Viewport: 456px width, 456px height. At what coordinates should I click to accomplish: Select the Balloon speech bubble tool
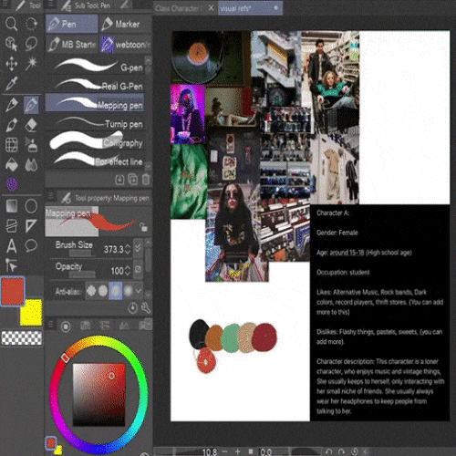pos(31,245)
